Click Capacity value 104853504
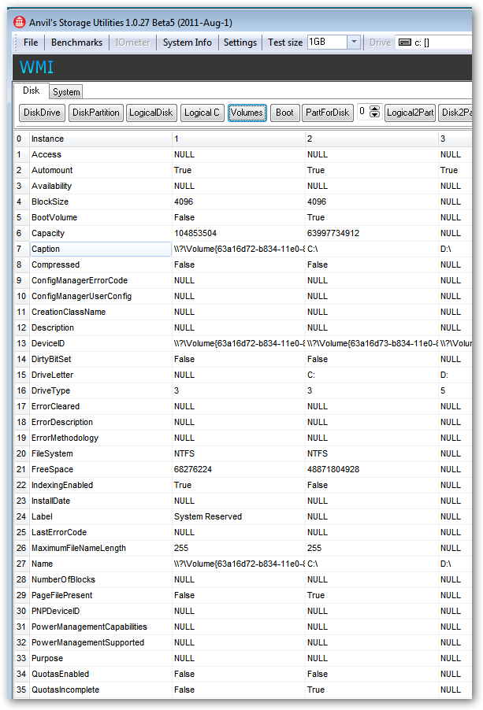This screenshot has height=710, width=483. point(195,233)
